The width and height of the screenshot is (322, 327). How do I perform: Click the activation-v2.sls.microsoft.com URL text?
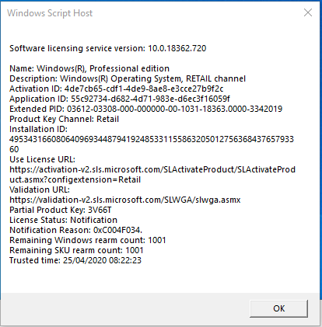pos(152,175)
